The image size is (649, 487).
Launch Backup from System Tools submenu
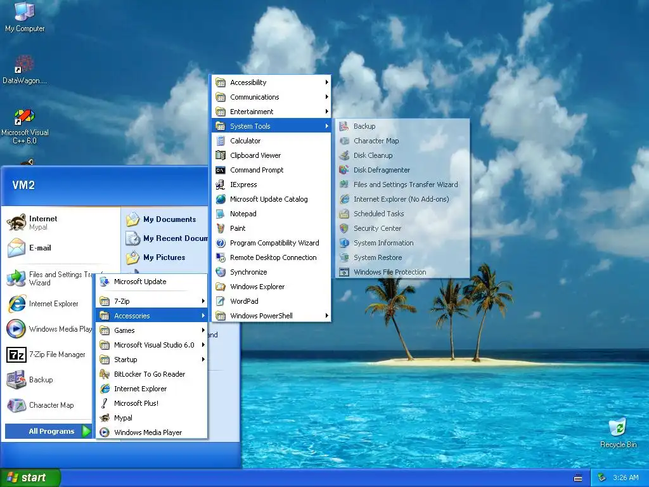pos(402,126)
